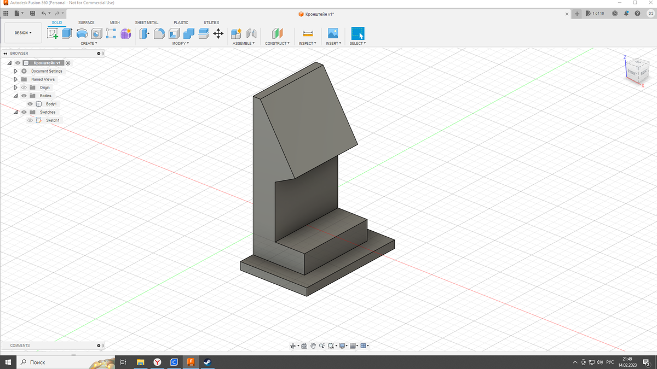657x369 pixels.
Task: Click the ViewCube FRONT face
Action: (631, 72)
